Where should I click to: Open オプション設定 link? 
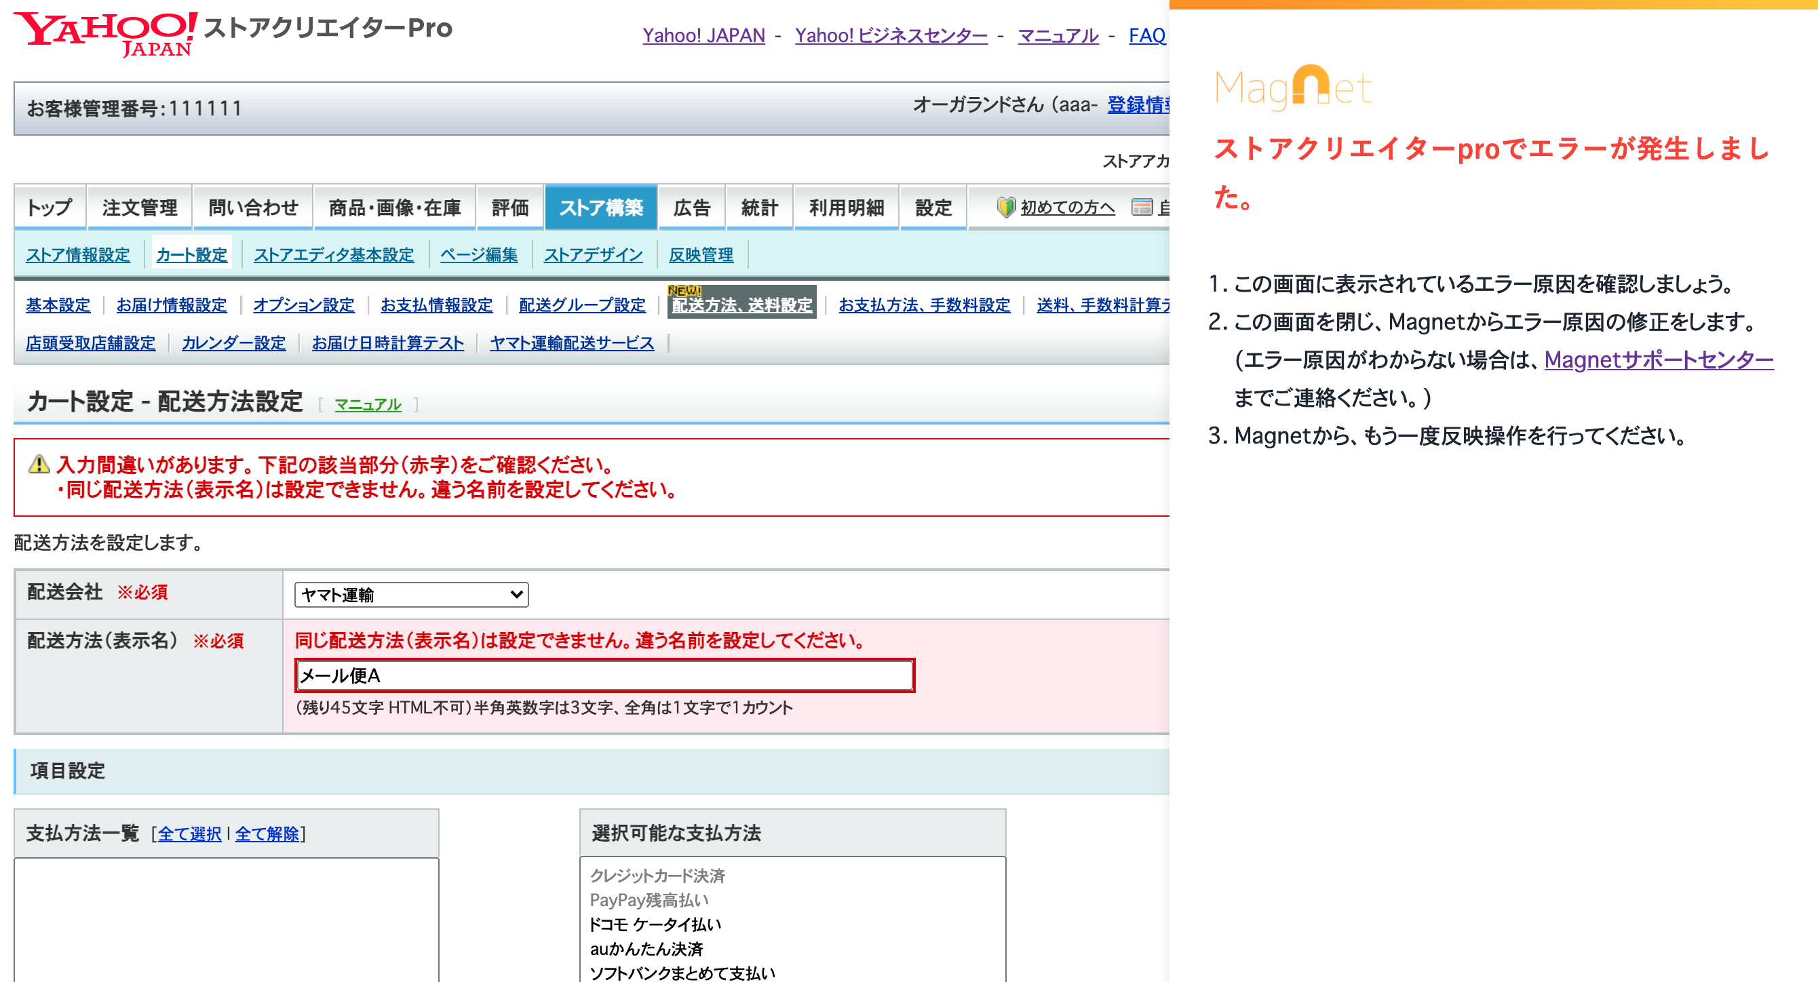click(x=304, y=305)
